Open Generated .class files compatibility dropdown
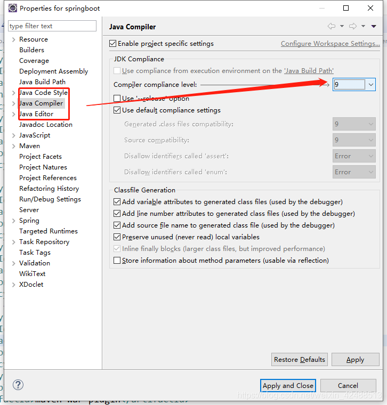Viewport: 387px width, 405px height. (354, 124)
